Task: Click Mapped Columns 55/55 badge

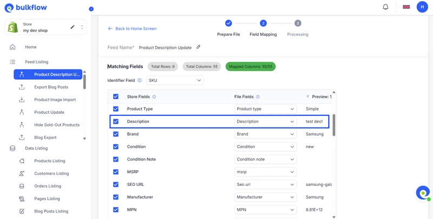Action: [x=251, y=66]
